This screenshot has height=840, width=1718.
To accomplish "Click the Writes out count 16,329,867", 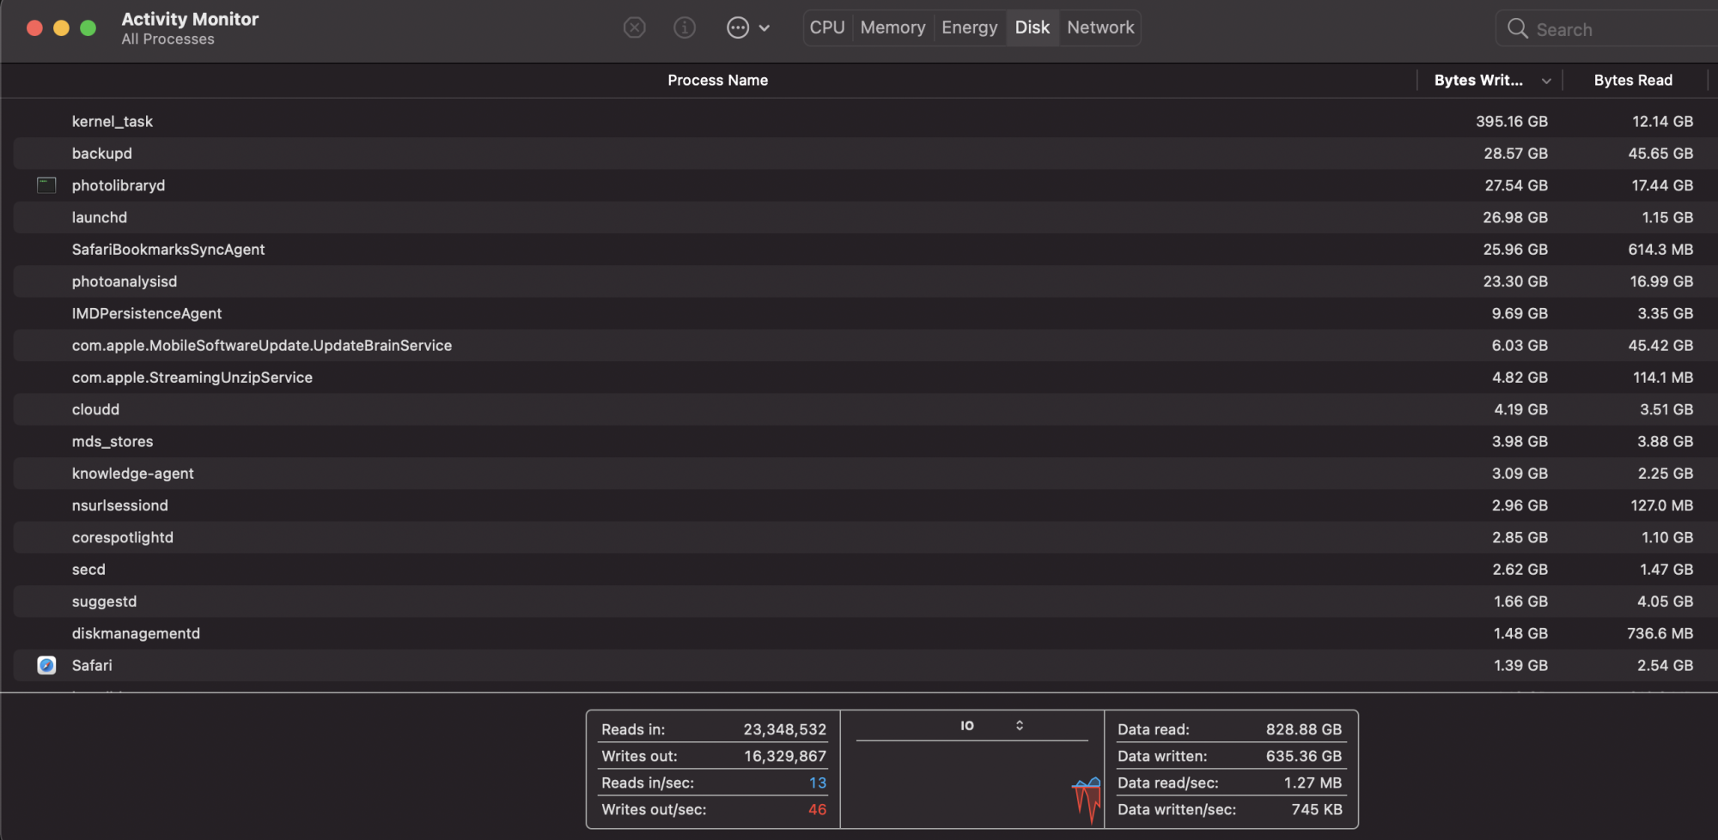I will (785, 757).
